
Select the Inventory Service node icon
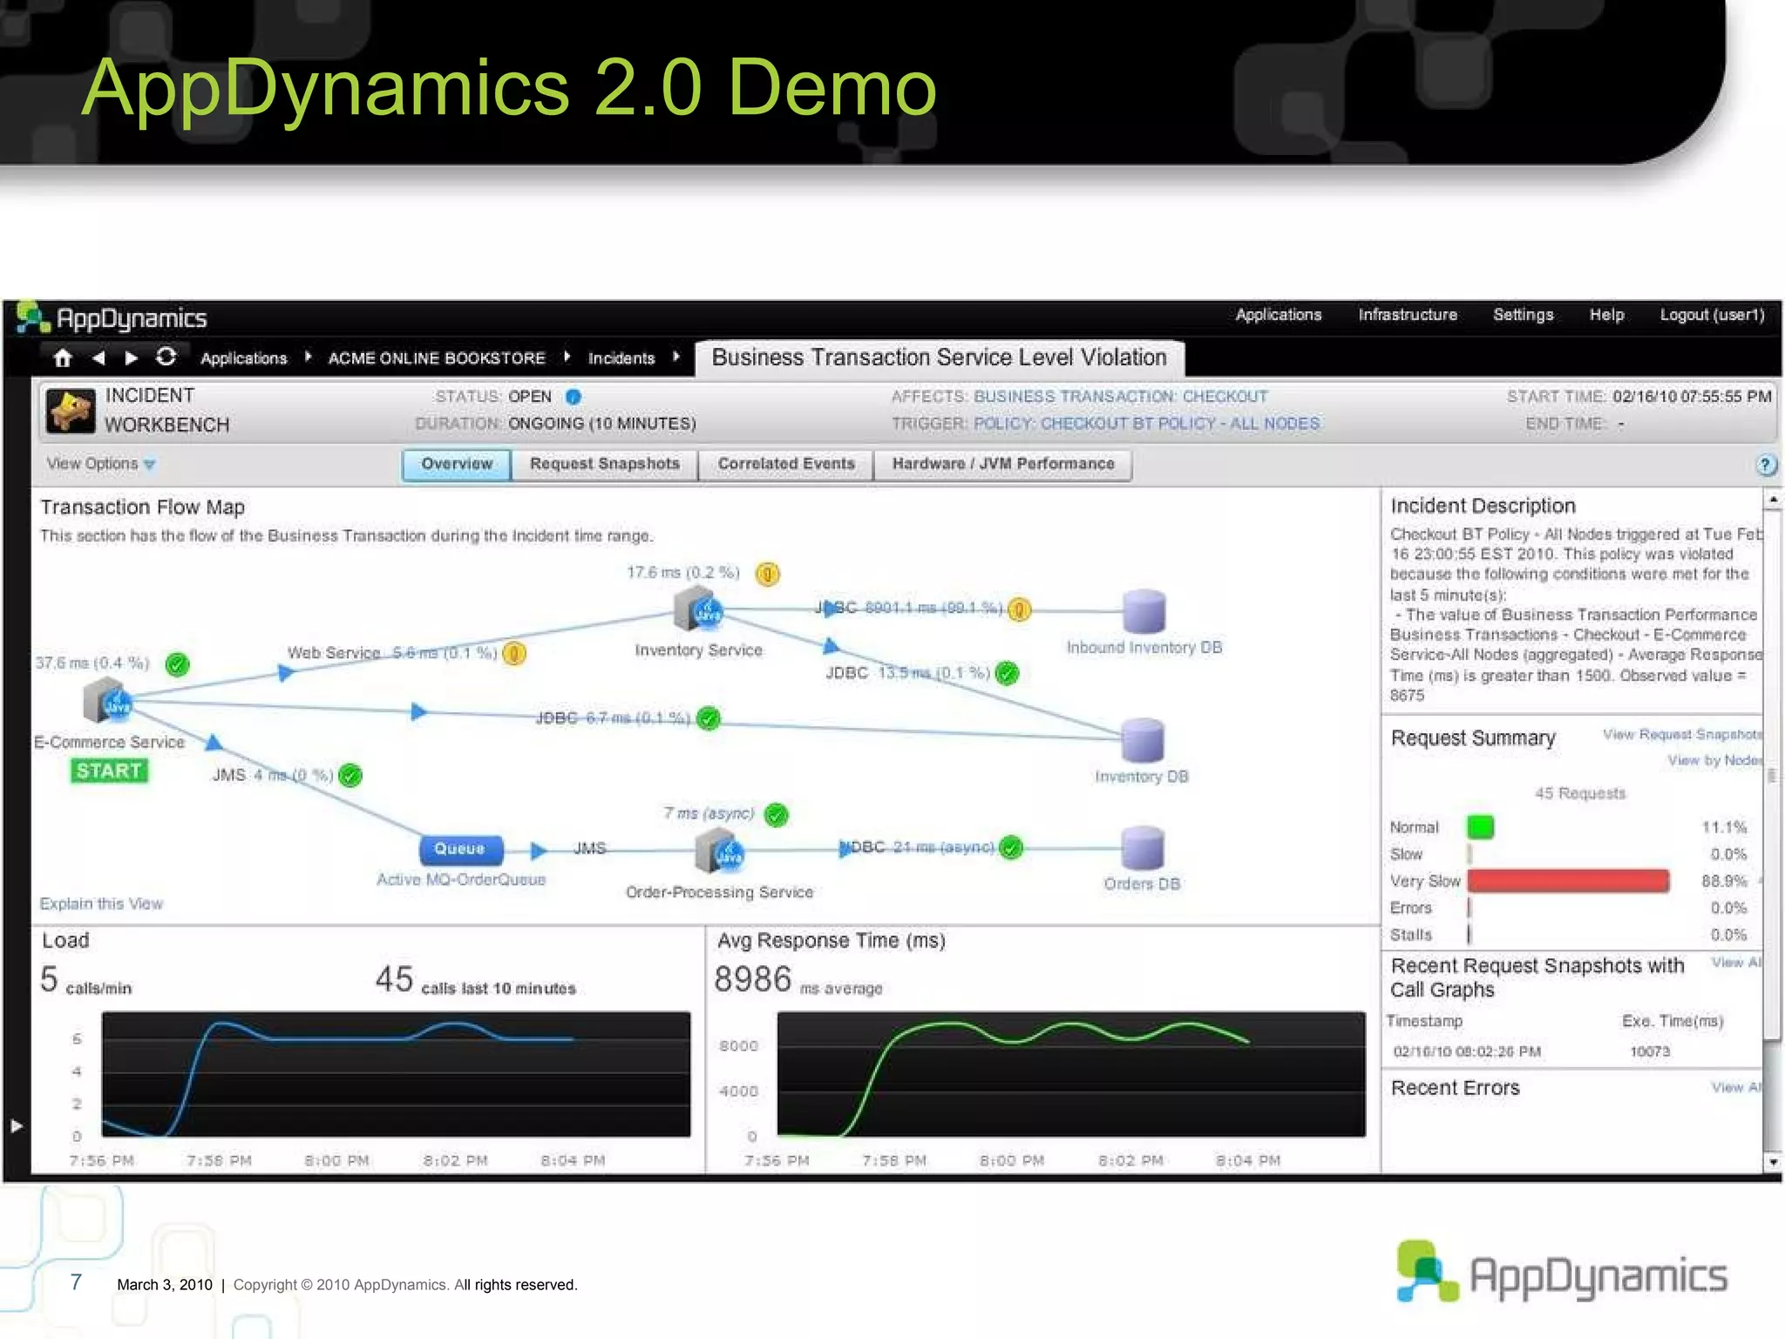pos(699,608)
